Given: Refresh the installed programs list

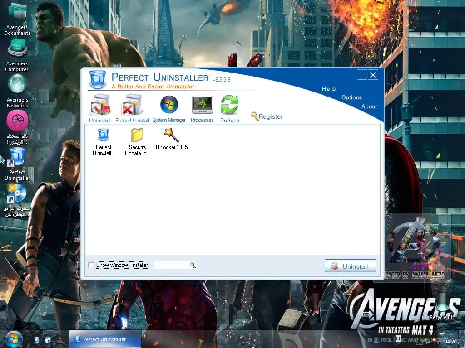Looking at the screenshot, I should coord(229,109).
